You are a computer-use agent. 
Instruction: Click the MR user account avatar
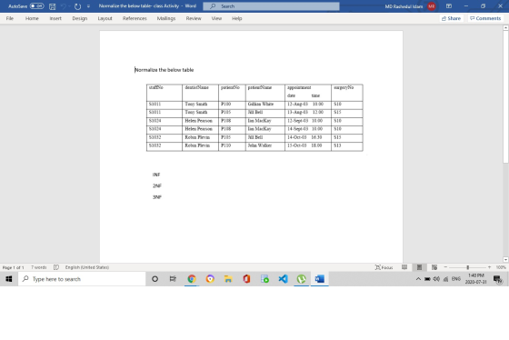pyautogui.click(x=431, y=6)
